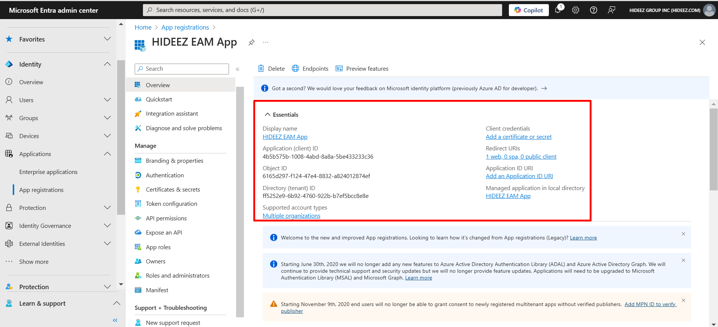Open the notifications bell icon

point(558,10)
